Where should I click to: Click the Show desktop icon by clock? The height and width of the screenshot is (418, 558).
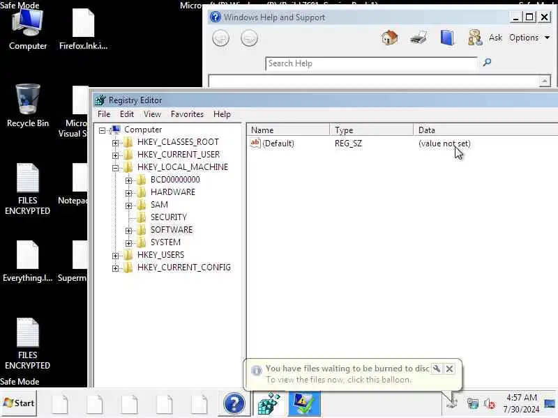pyautogui.click(x=550, y=404)
